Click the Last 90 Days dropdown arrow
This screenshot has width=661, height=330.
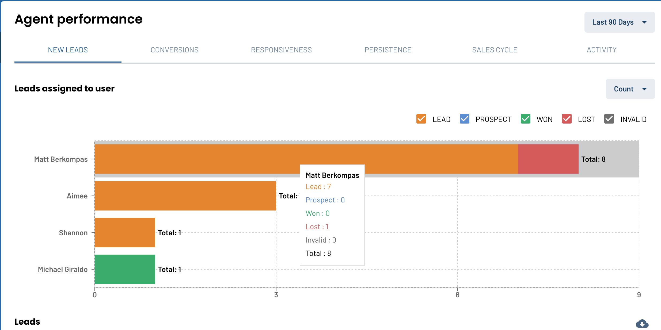click(644, 22)
